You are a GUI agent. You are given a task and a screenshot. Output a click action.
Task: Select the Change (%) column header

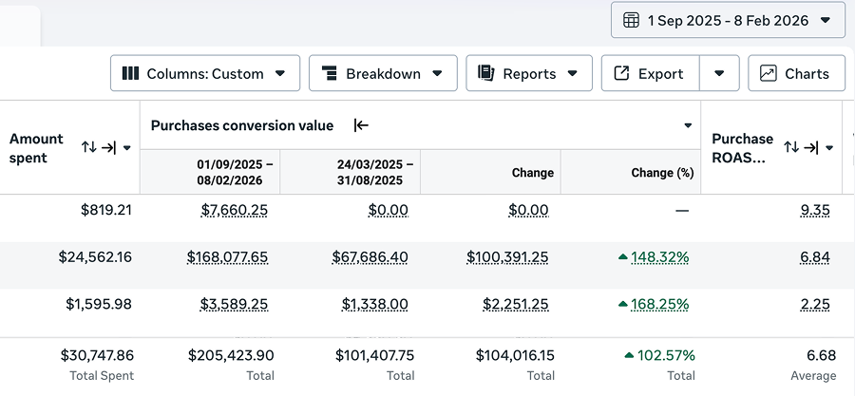[662, 173]
